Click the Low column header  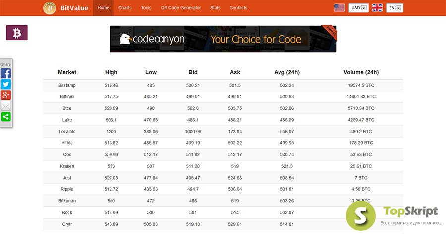point(151,72)
